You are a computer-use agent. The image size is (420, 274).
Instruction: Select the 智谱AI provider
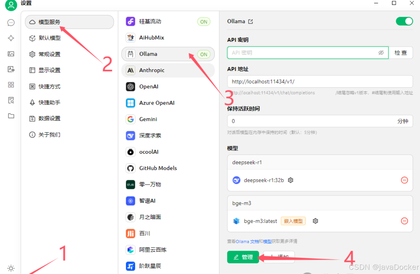click(168, 201)
